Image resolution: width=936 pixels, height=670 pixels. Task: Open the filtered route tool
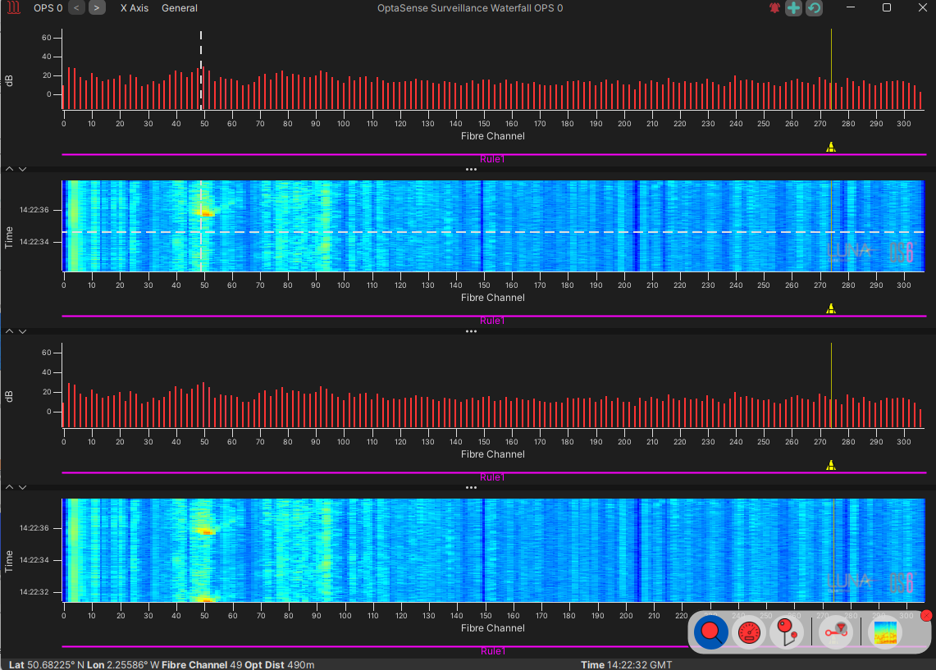837,632
